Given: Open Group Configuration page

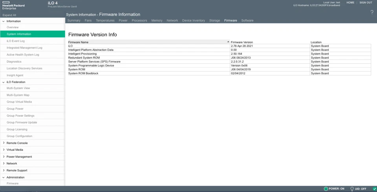Looking at the screenshot, I should 33,136.
